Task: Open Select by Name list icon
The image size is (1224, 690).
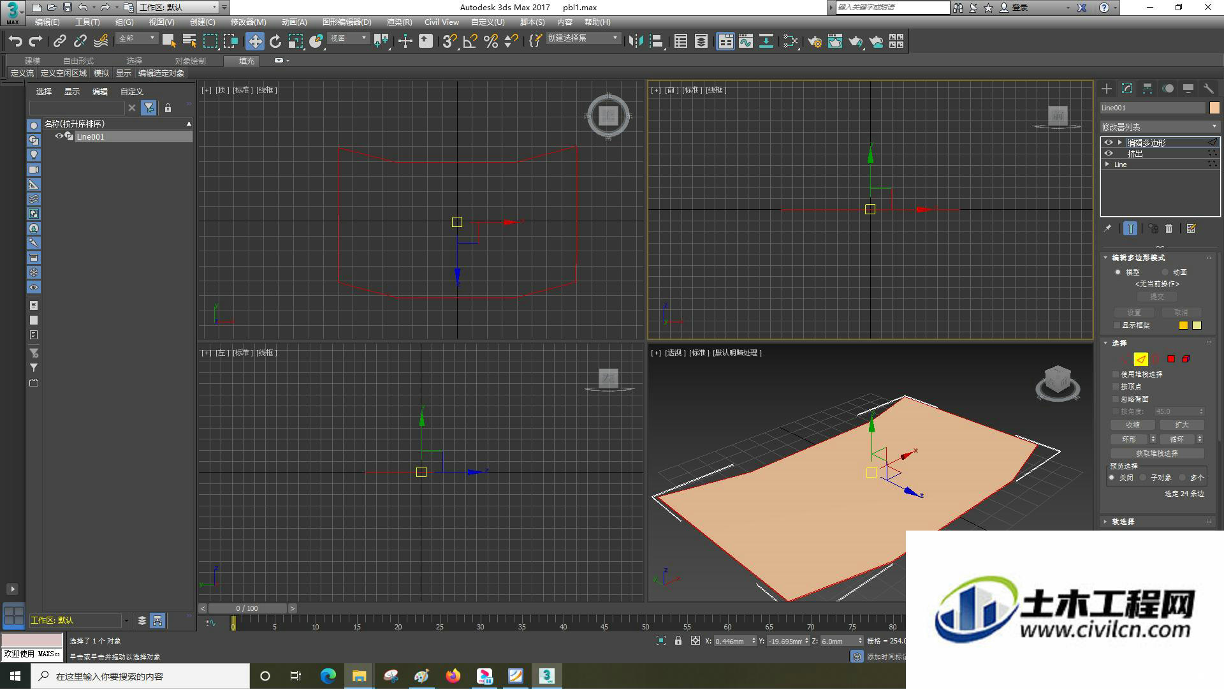Action: coord(189,41)
